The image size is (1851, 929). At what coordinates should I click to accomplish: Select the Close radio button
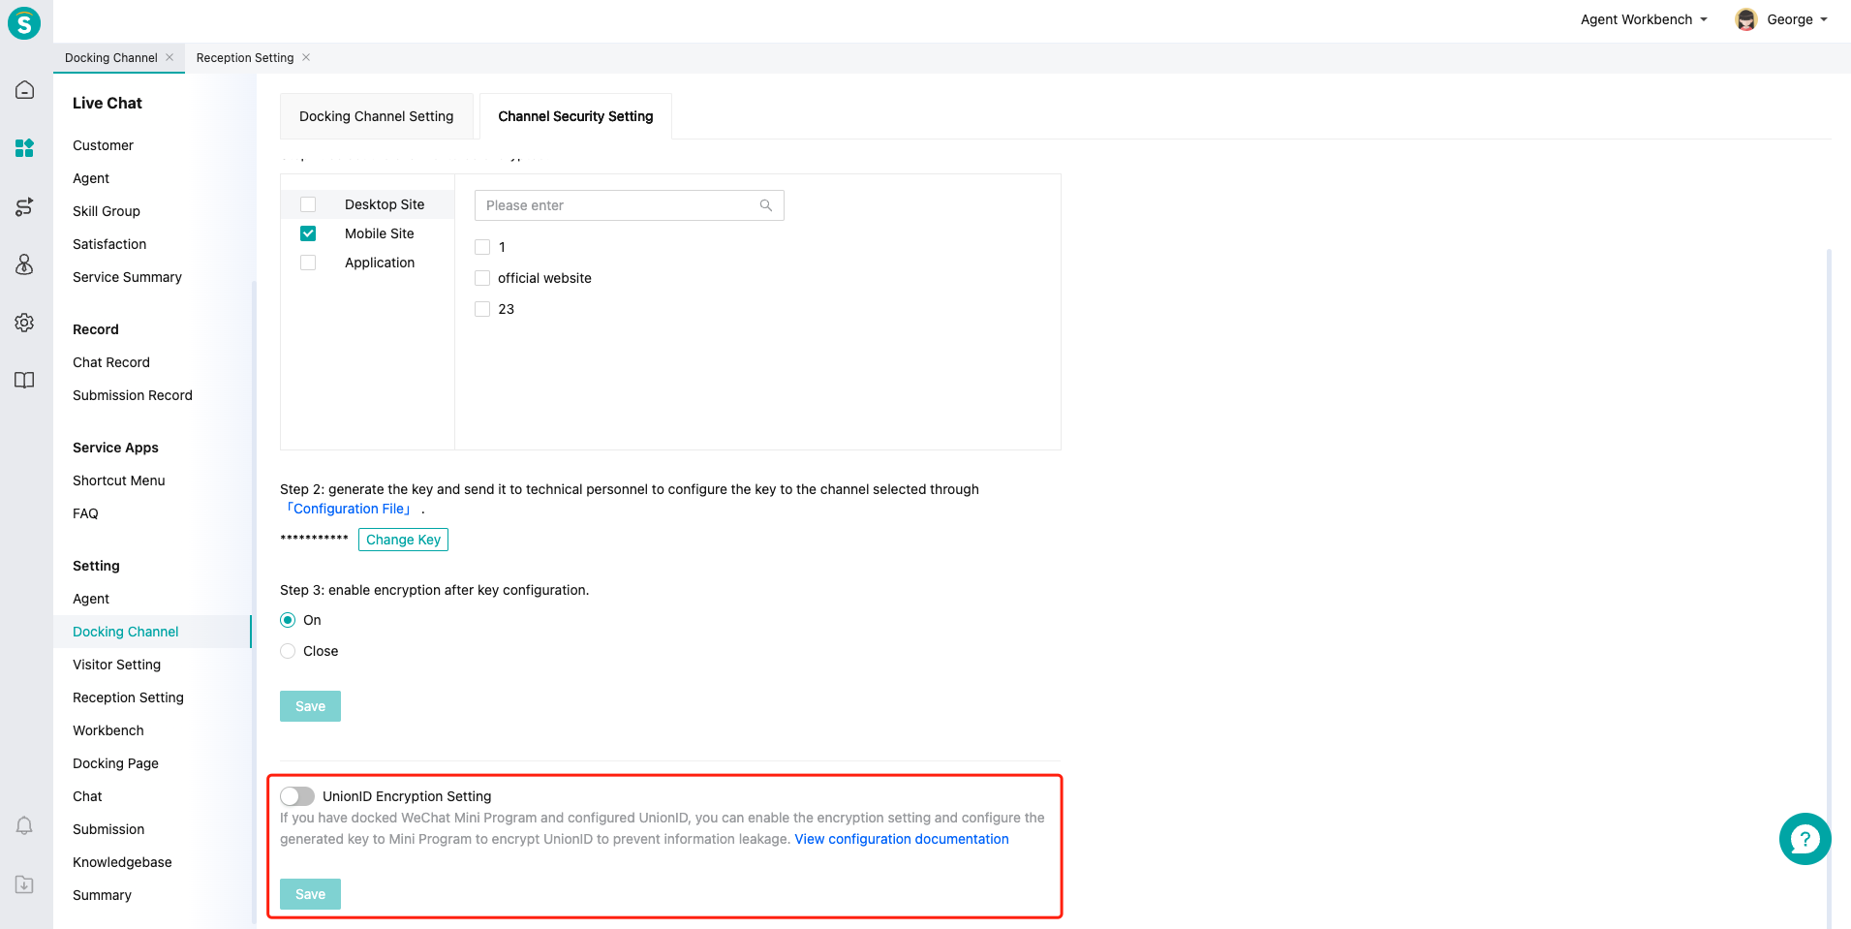click(288, 651)
